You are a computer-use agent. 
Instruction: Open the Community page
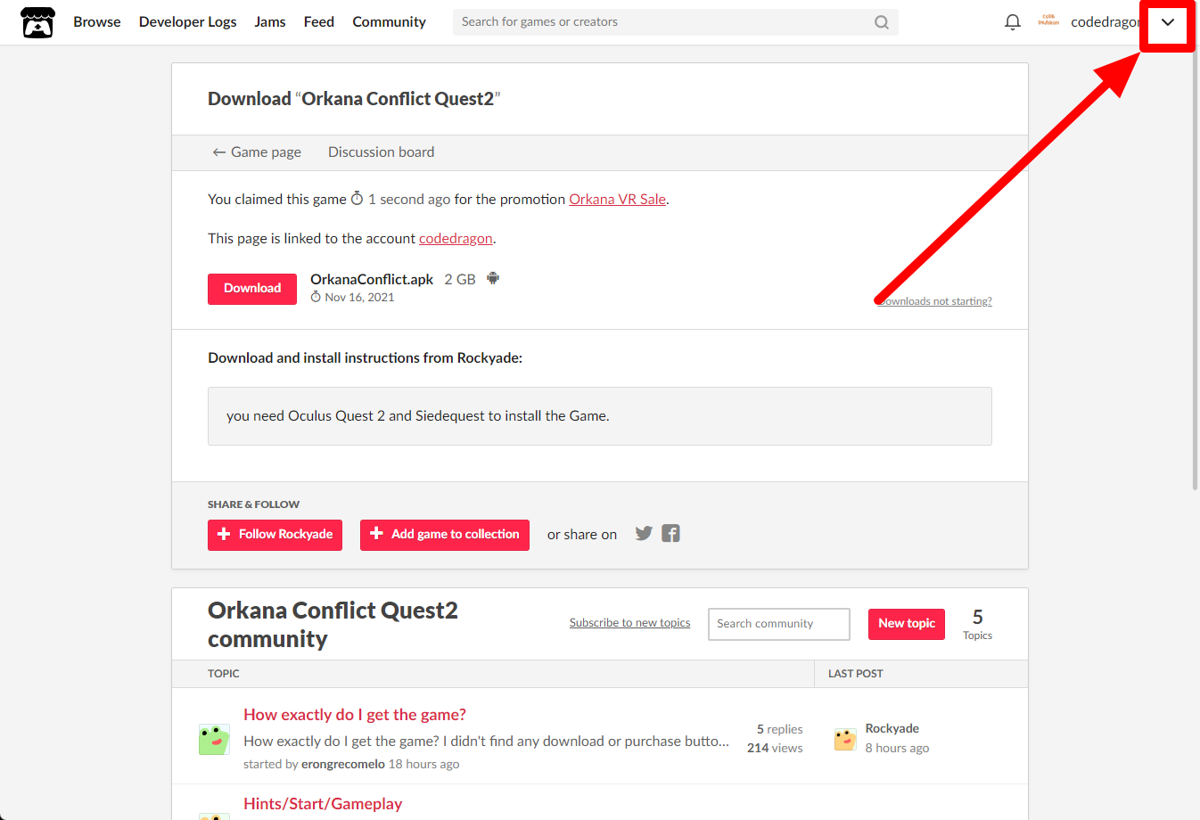(389, 21)
